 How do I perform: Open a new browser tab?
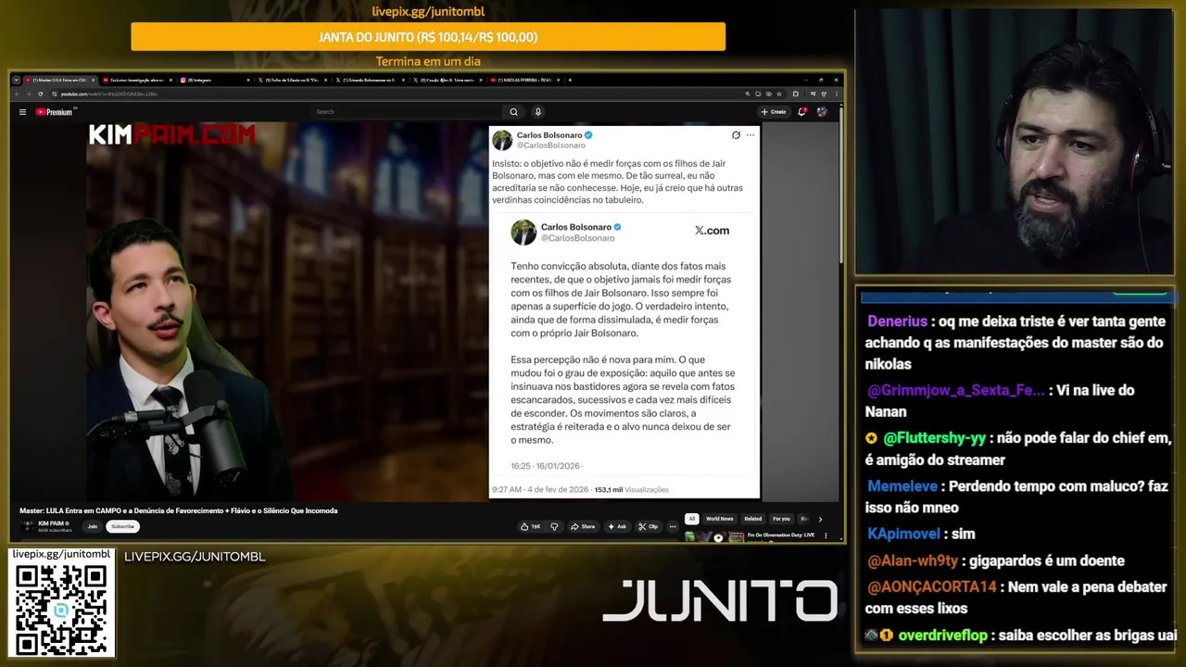click(570, 80)
